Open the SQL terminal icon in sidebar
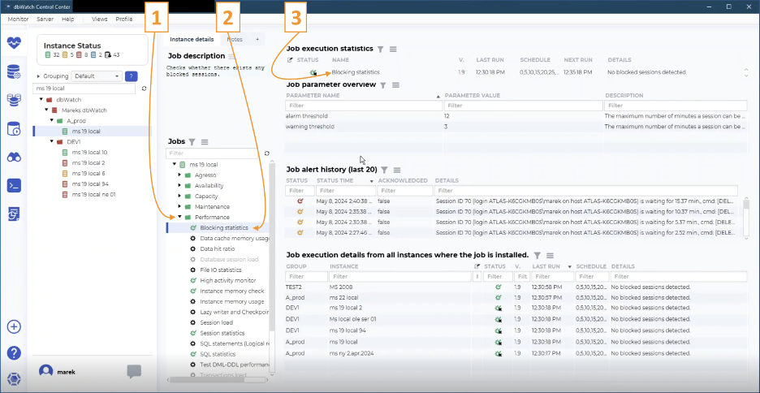The width and height of the screenshot is (760, 393). pyautogui.click(x=14, y=186)
